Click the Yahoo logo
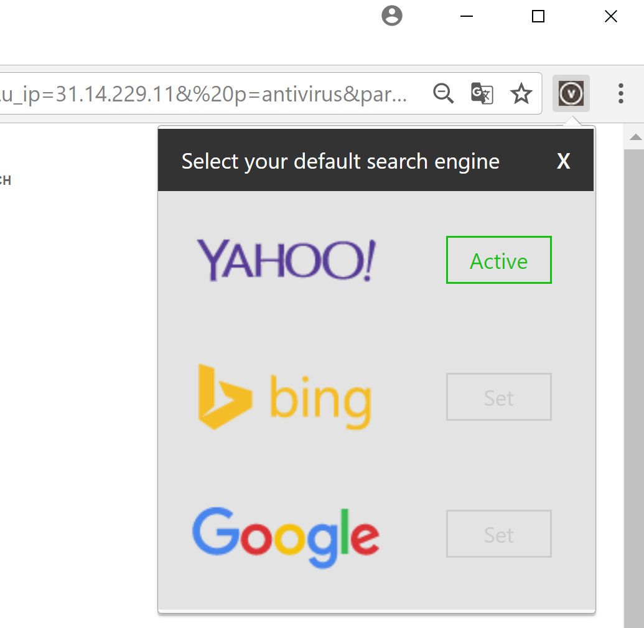644x628 pixels. point(286,260)
